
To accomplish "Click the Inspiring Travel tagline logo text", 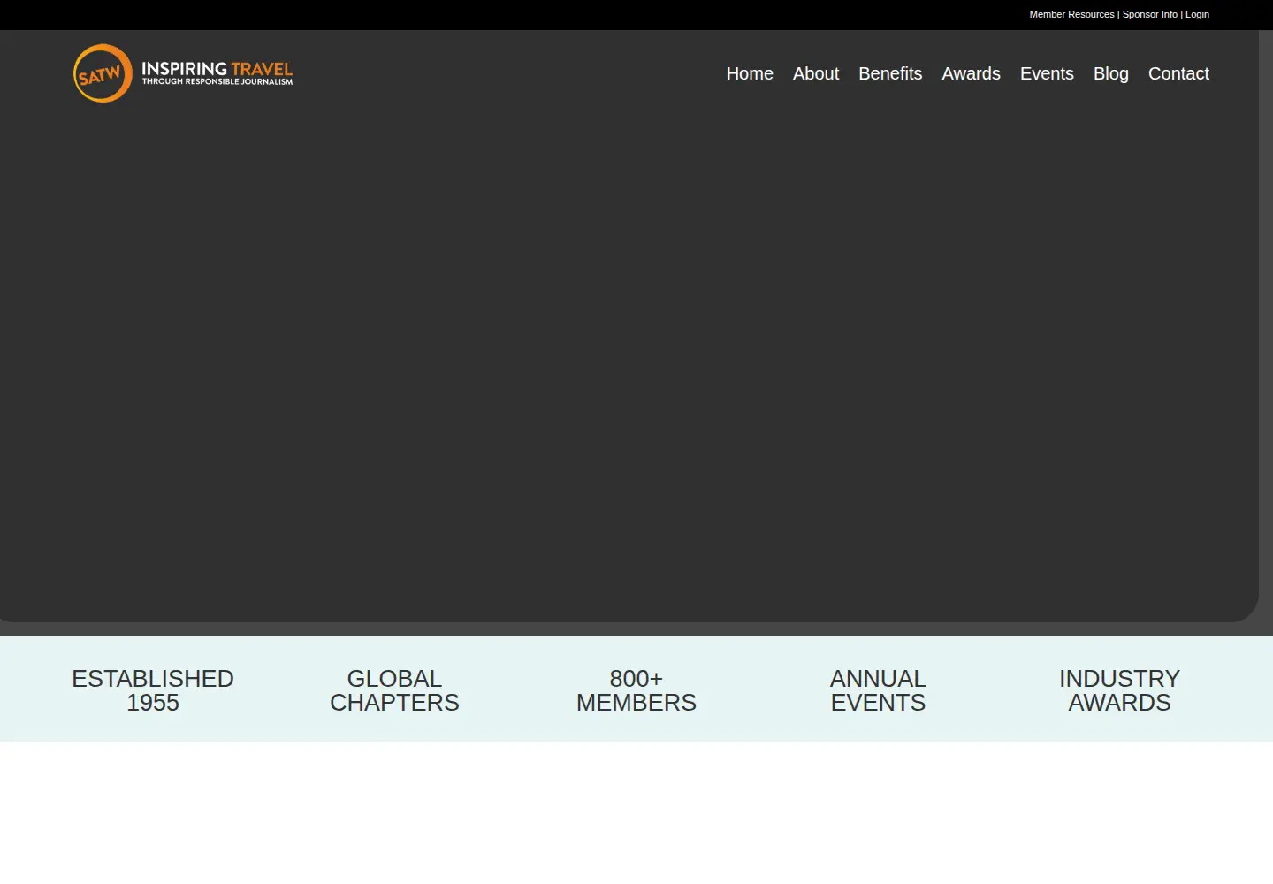I will coord(217,73).
